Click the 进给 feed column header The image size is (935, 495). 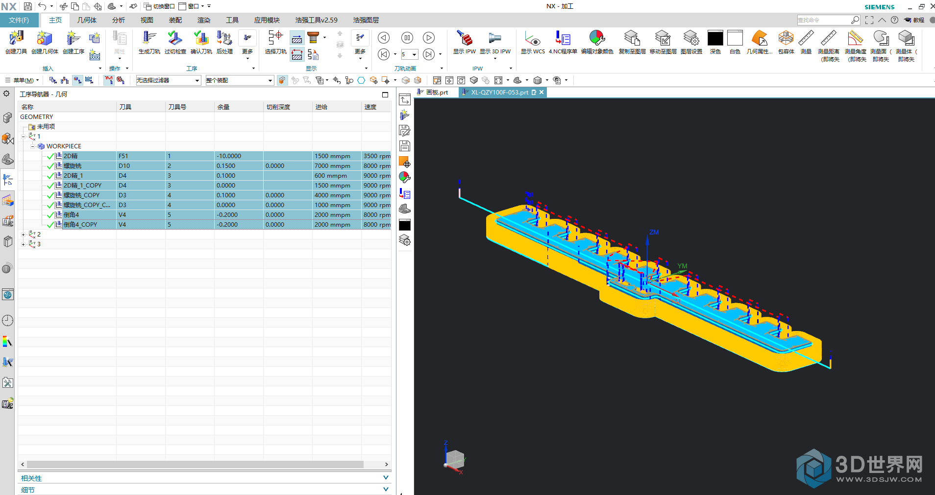pos(337,107)
